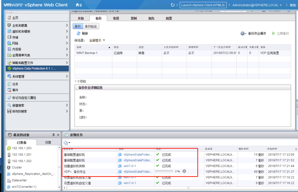Expand 系统管理 chevron arrow
The height and width of the screenshot is (192, 298).
pyautogui.click(x=67, y=76)
